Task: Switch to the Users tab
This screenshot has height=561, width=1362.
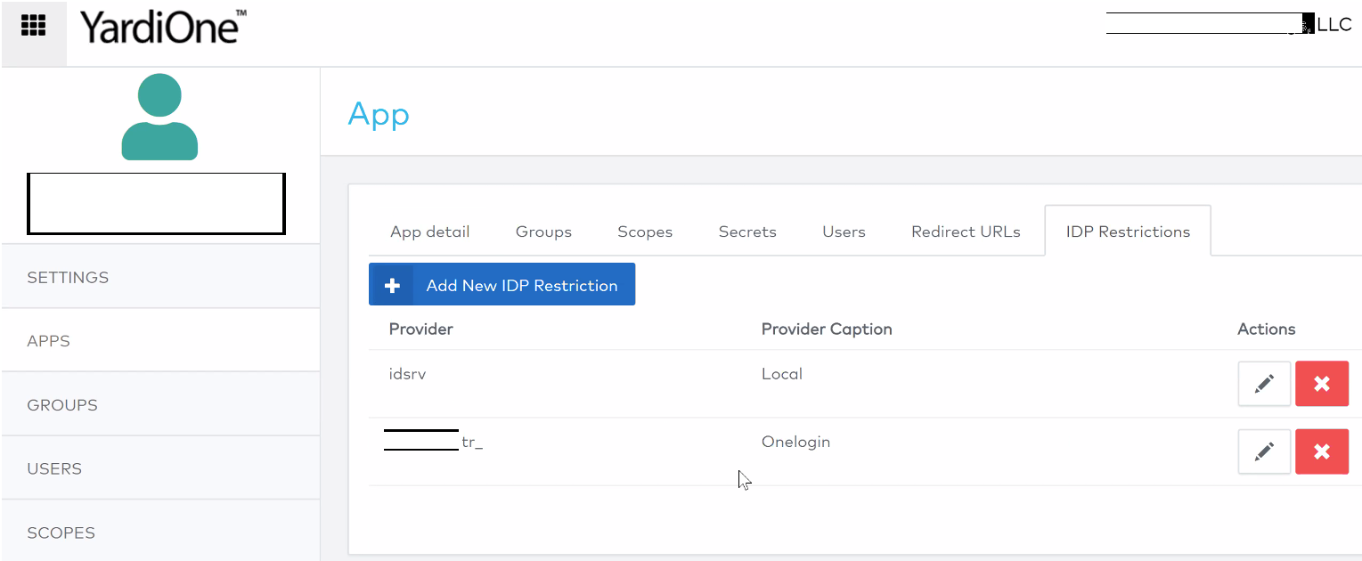Action: tap(843, 231)
